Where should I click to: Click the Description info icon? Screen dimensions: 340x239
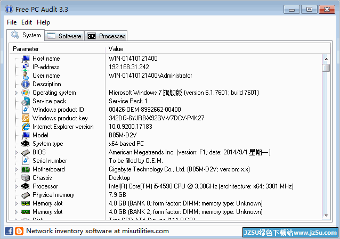(x=26, y=84)
